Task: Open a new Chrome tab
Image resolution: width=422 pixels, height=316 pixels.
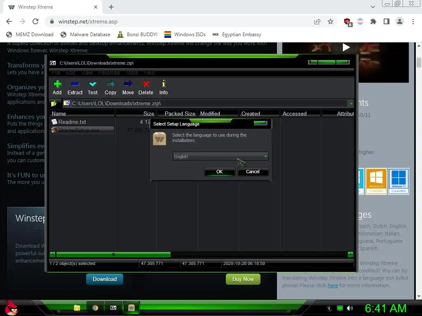Action: pos(111,7)
